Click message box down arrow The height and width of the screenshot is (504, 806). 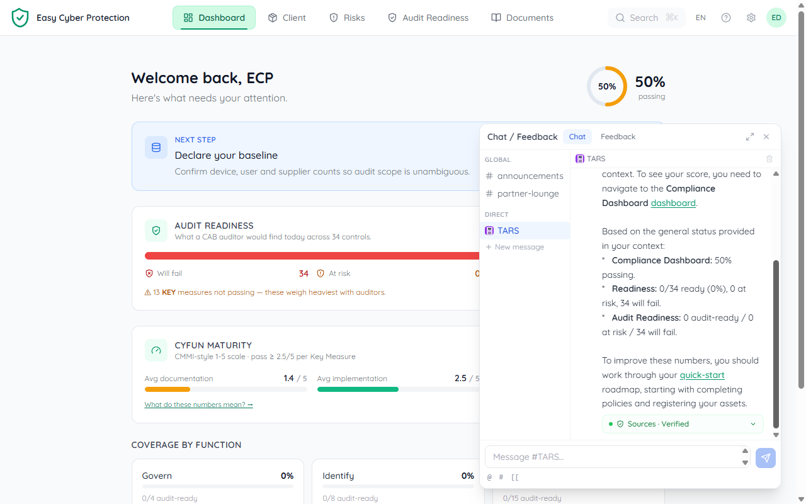(745, 462)
